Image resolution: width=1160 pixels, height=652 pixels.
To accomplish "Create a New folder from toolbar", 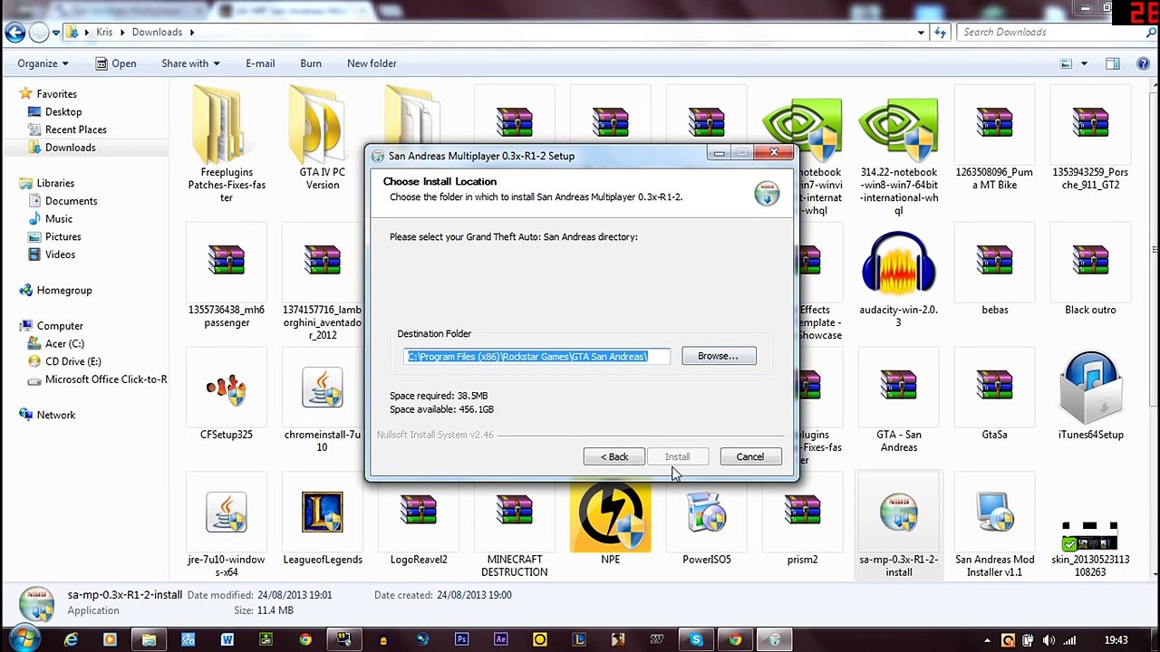I will click(x=372, y=63).
